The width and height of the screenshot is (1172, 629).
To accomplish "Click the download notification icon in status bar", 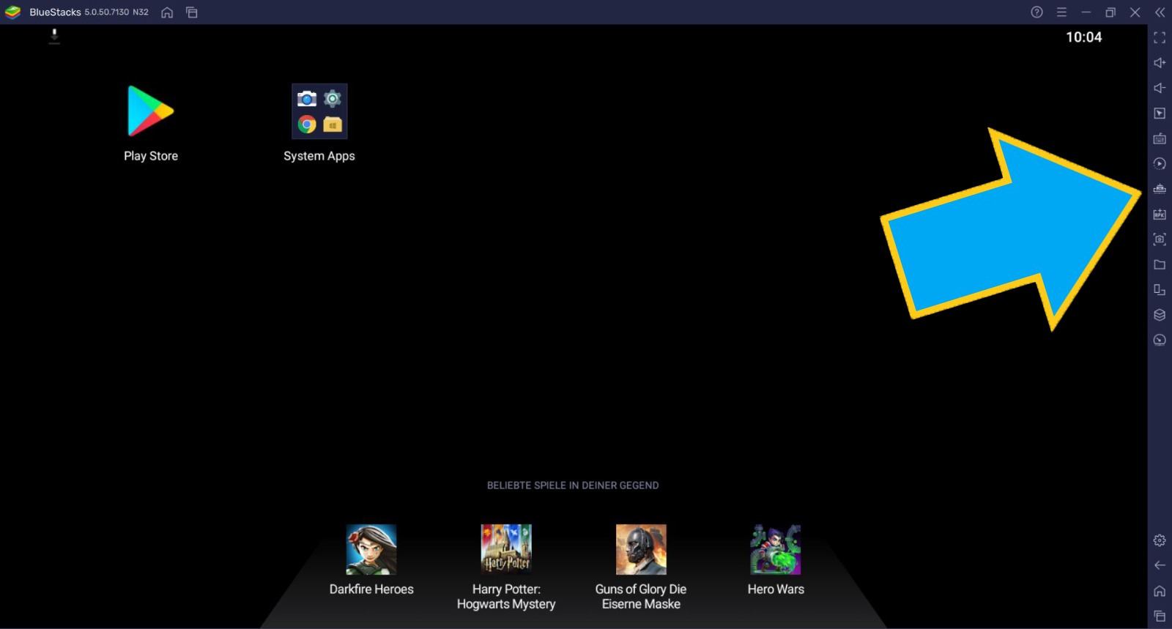I will pyautogui.click(x=54, y=36).
